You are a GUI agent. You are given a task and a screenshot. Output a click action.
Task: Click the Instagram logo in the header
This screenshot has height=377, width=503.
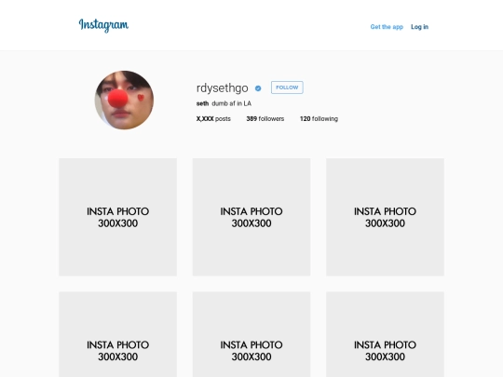tap(103, 25)
